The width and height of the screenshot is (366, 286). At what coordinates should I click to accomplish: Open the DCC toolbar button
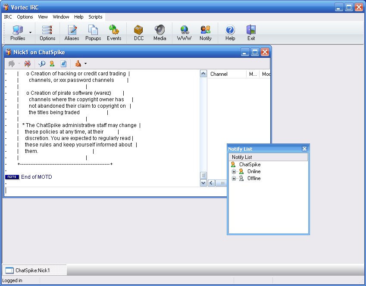click(139, 33)
